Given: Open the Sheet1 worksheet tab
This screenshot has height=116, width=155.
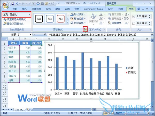Looking at the screenshot, I should (x=19, y=110).
